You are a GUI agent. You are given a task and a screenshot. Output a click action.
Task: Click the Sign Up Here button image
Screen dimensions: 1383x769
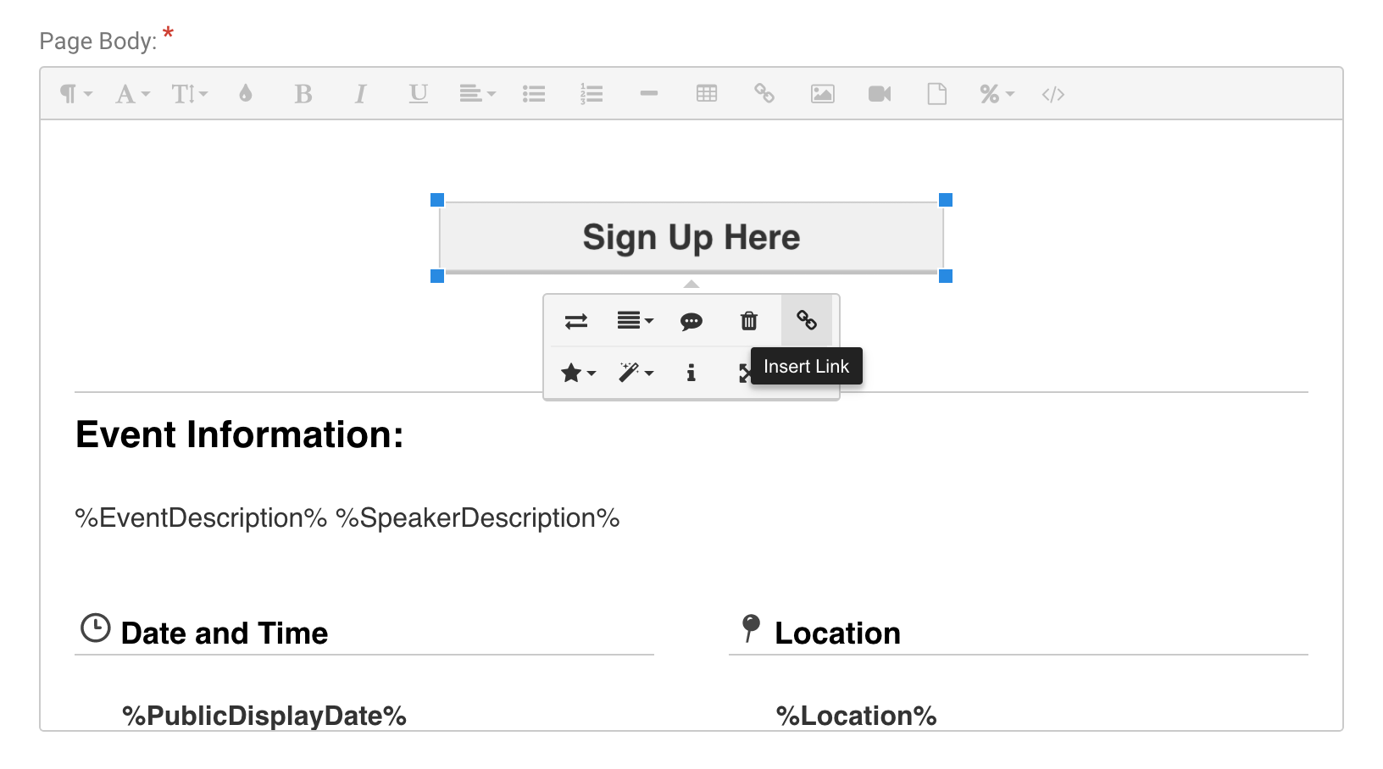coord(691,238)
